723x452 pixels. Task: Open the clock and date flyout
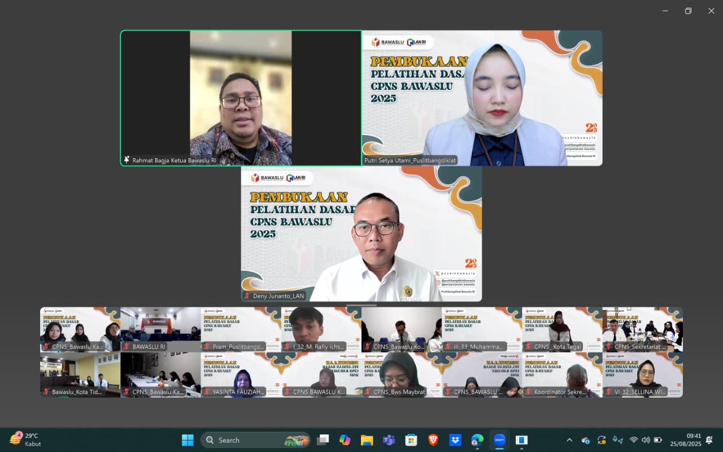tap(685, 440)
